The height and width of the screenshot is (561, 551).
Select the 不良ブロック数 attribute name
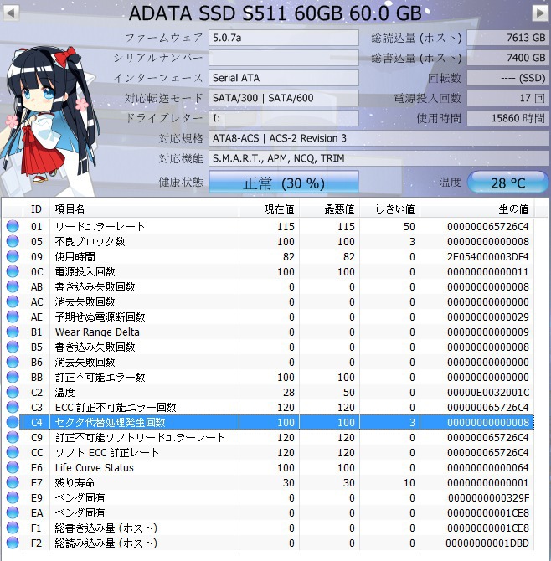click(x=90, y=241)
